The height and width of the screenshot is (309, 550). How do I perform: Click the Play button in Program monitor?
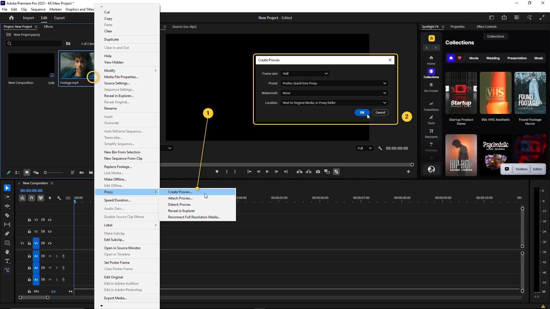[267, 172]
